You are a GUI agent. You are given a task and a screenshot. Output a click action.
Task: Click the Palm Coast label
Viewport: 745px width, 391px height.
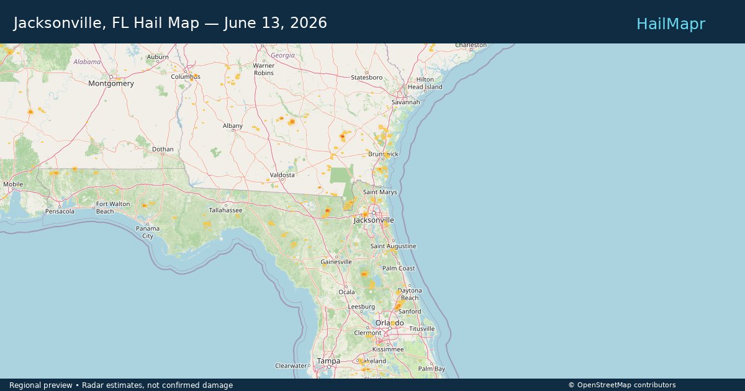[399, 269]
